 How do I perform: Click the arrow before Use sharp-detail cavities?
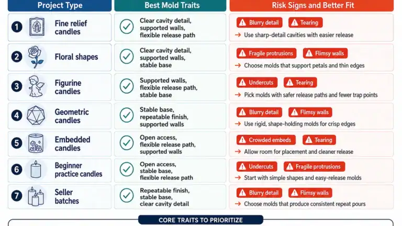[x=238, y=35]
